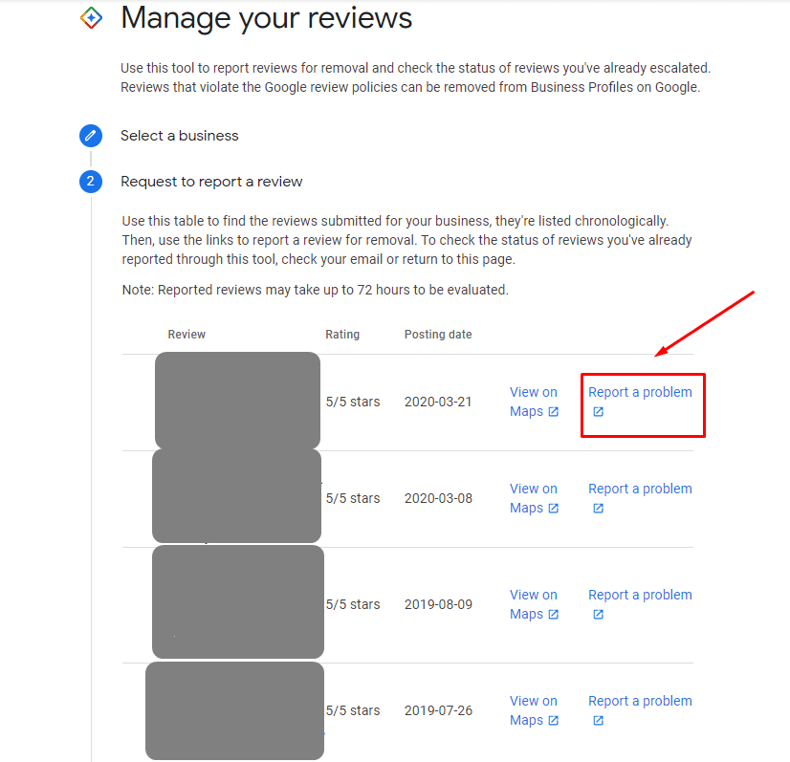Expand the Select a business step
The height and width of the screenshot is (762, 790).
(x=180, y=136)
